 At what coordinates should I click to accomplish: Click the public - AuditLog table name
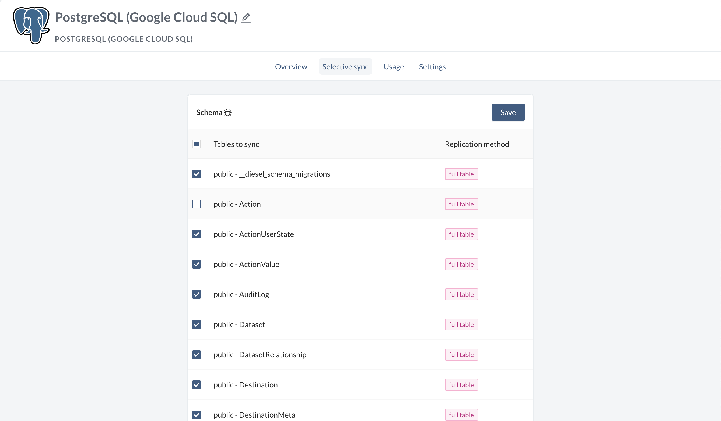coord(241,294)
